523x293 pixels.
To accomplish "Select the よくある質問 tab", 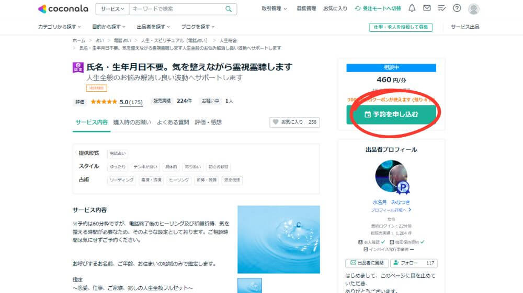I will pyautogui.click(x=173, y=122).
